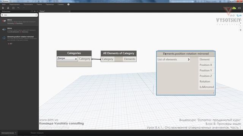Click the Redo arrow icon
Viewport: 243px width, 136px height.
pos(24,8)
